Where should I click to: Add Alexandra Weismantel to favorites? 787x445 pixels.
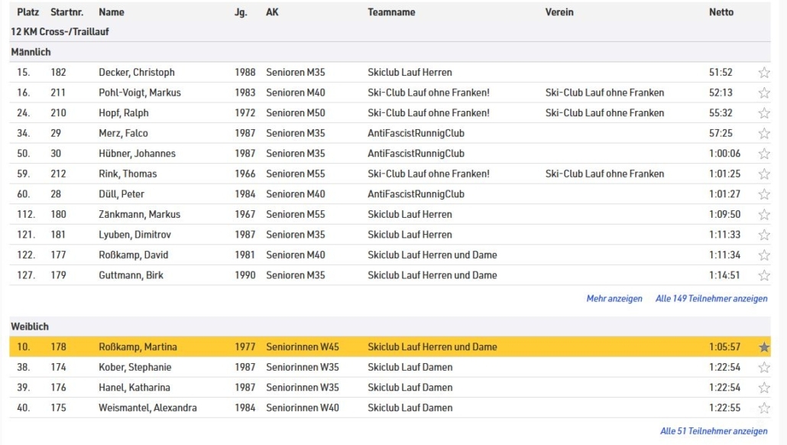pos(763,408)
